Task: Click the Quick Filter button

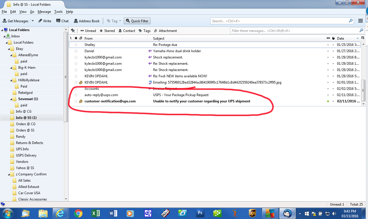Action: click(137, 21)
